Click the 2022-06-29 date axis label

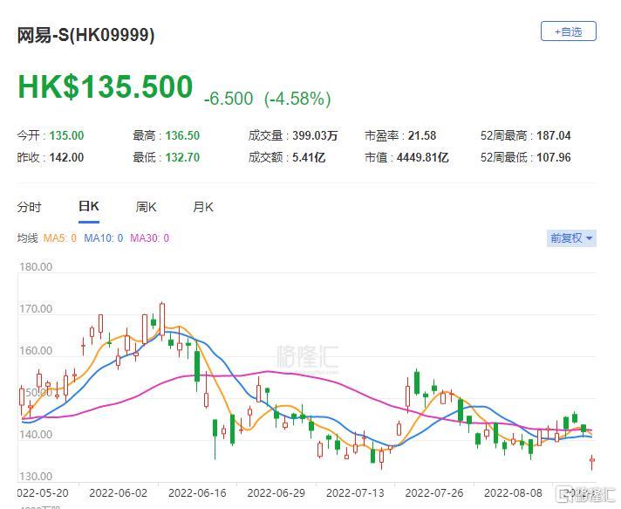(x=276, y=493)
